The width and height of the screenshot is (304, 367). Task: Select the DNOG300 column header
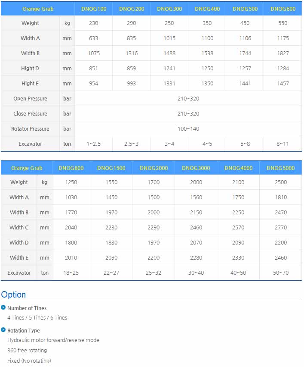[169, 9]
